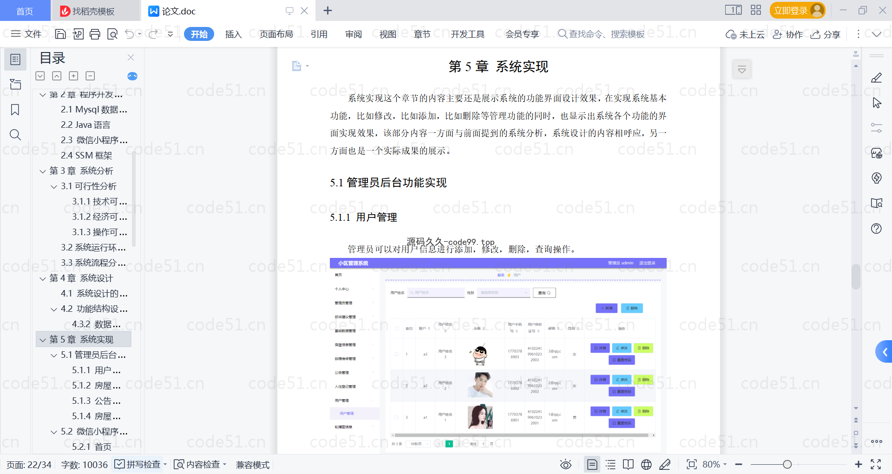Viewport: 892px width, 474px height.
Task: Open the outline navigation pane icon
Action: tap(15, 59)
